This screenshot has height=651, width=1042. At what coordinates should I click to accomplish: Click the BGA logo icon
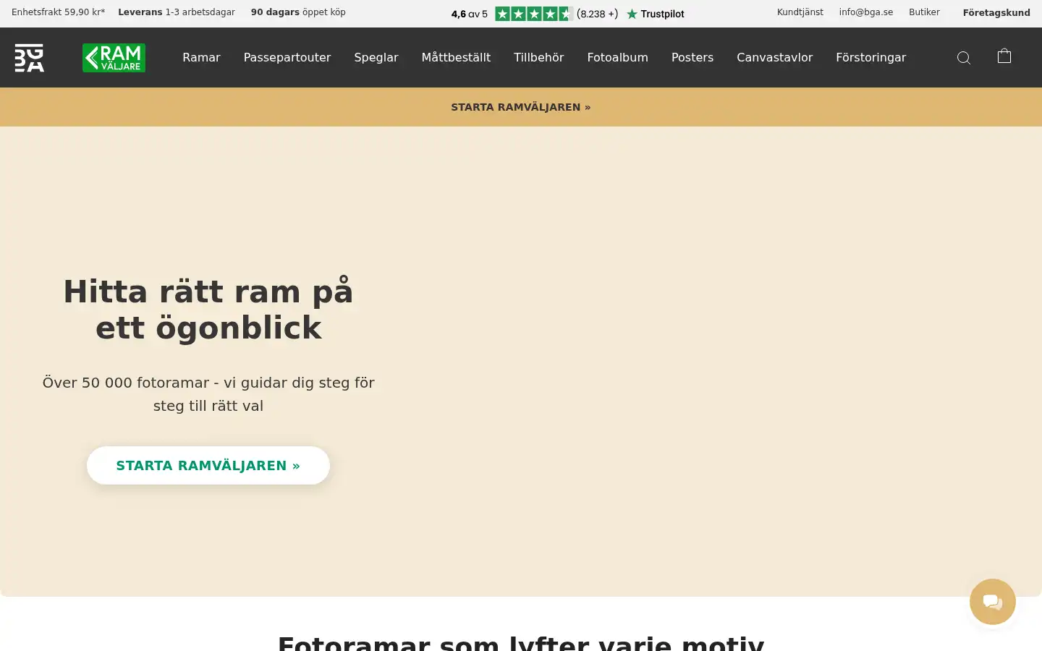click(30, 58)
